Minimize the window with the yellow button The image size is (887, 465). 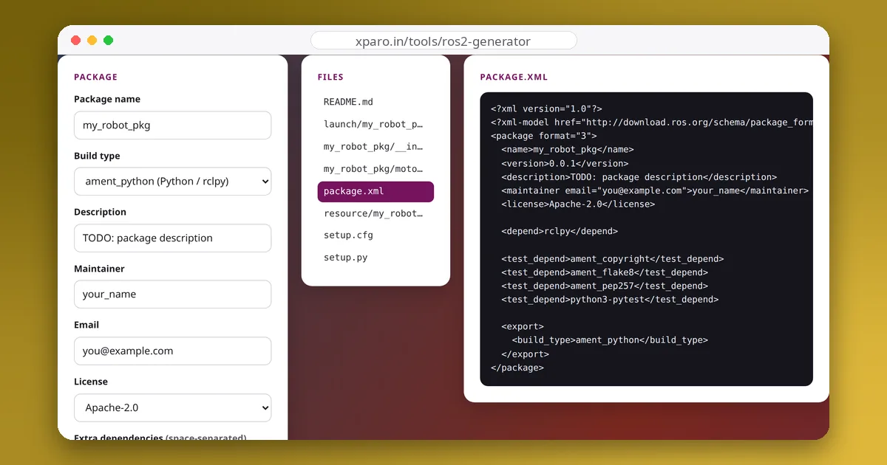point(92,41)
